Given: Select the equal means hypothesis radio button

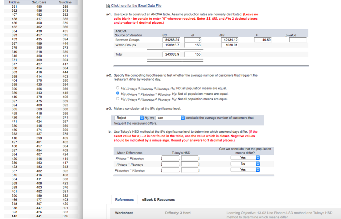Looking at the screenshot, I should tap(118, 93).
